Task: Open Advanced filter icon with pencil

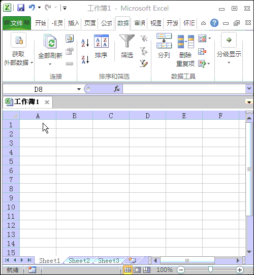Action: (144, 63)
